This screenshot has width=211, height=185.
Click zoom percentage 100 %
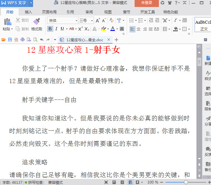point(153,182)
